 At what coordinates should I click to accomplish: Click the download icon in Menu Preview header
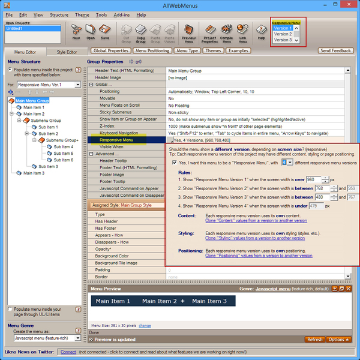tap(335, 289)
